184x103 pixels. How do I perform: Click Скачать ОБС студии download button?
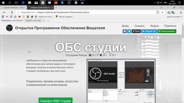tap(55, 100)
